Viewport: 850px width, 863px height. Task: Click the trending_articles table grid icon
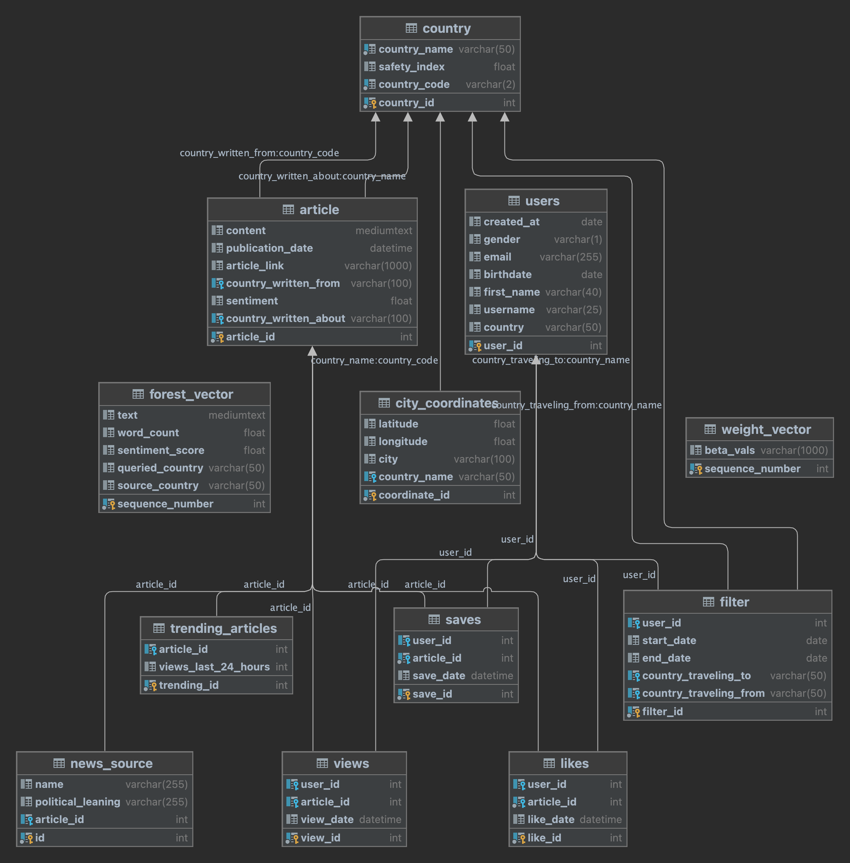159,628
